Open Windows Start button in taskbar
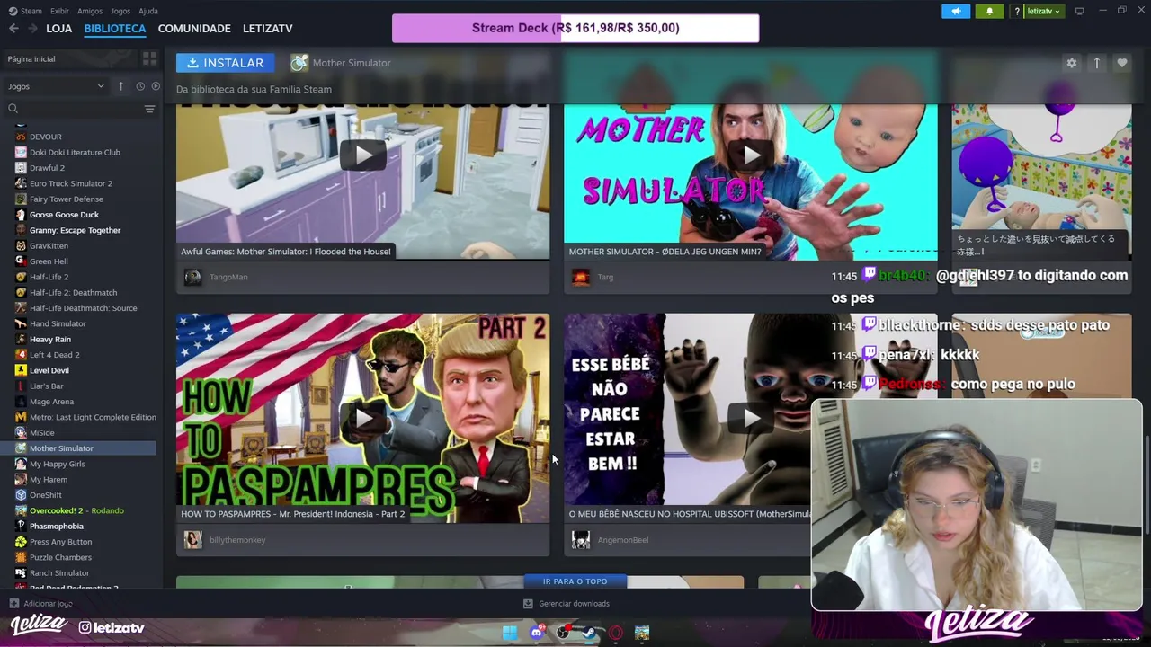Screen dimensions: 1151x647 tap(510, 633)
